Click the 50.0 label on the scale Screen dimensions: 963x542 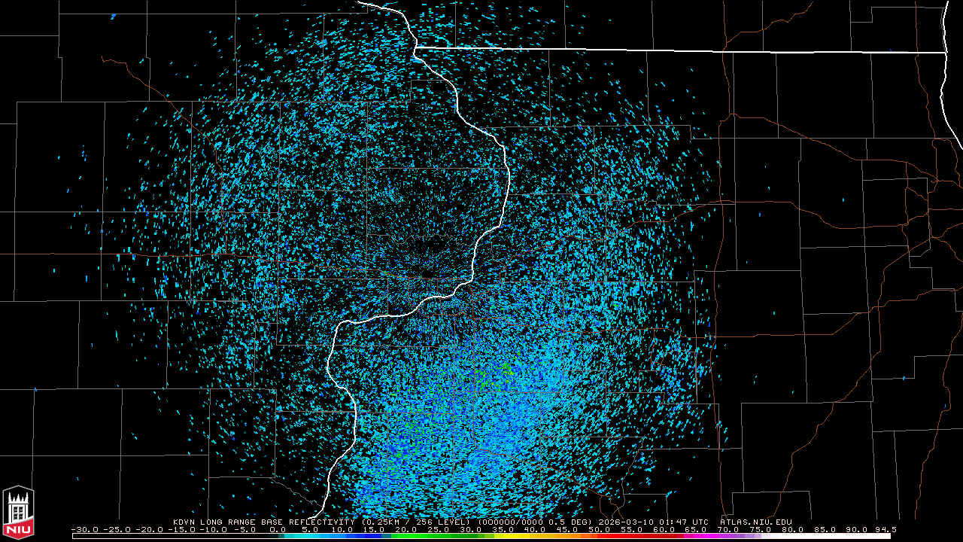[x=600, y=529]
